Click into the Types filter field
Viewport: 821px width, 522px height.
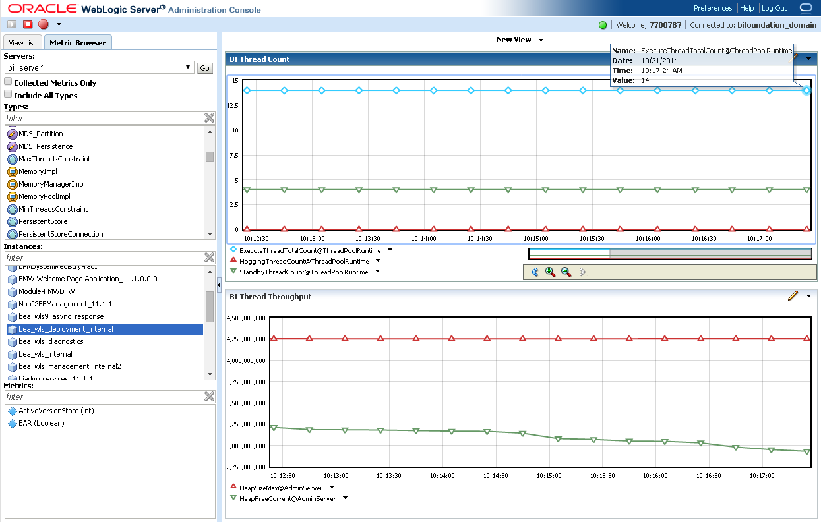(104, 118)
